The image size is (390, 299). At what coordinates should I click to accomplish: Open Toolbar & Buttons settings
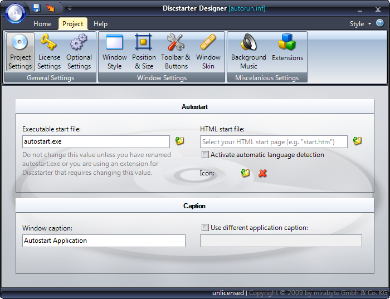[175, 52]
